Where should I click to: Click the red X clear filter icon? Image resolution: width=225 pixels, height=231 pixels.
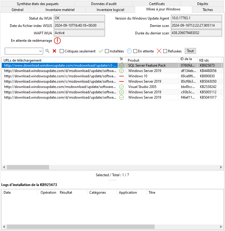pyautogui.click(x=54, y=51)
